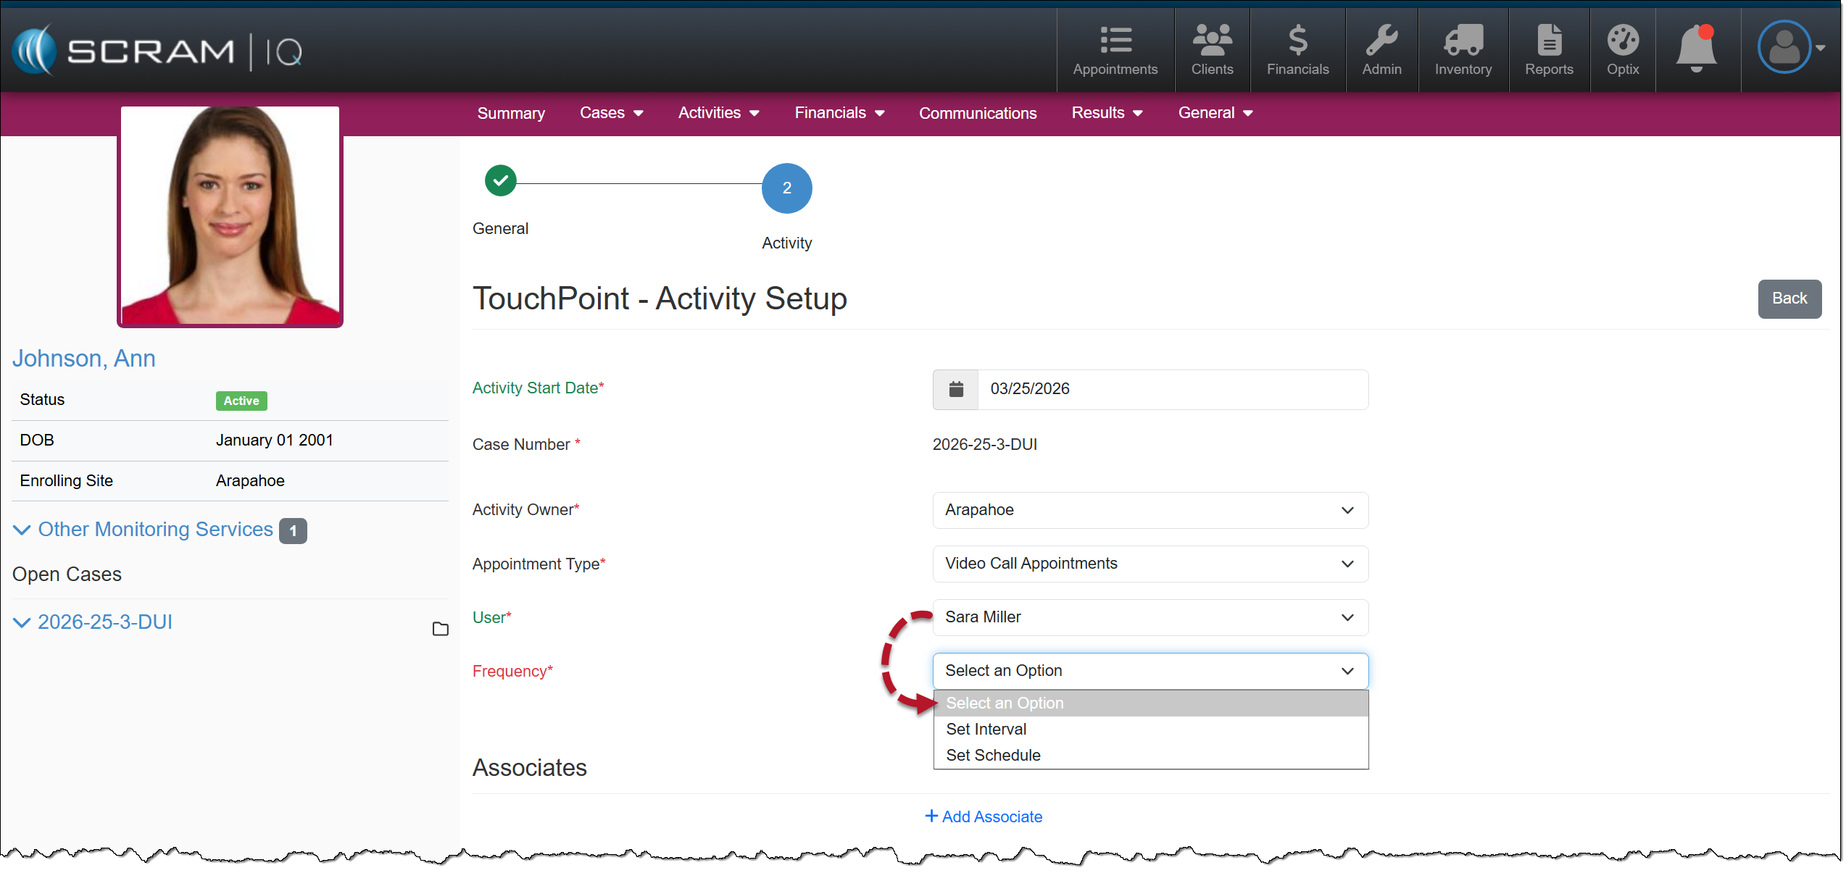
Task: Open folder icon for case 2026-25-3-DUI
Action: point(440,629)
